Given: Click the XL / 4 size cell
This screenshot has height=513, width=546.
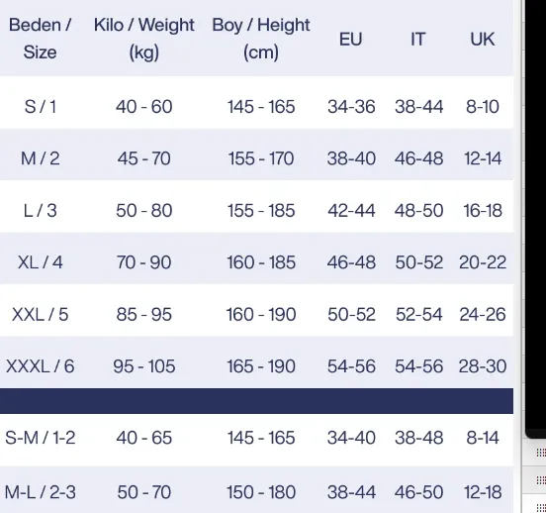Looking at the screenshot, I should pyautogui.click(x=40, y=262).
